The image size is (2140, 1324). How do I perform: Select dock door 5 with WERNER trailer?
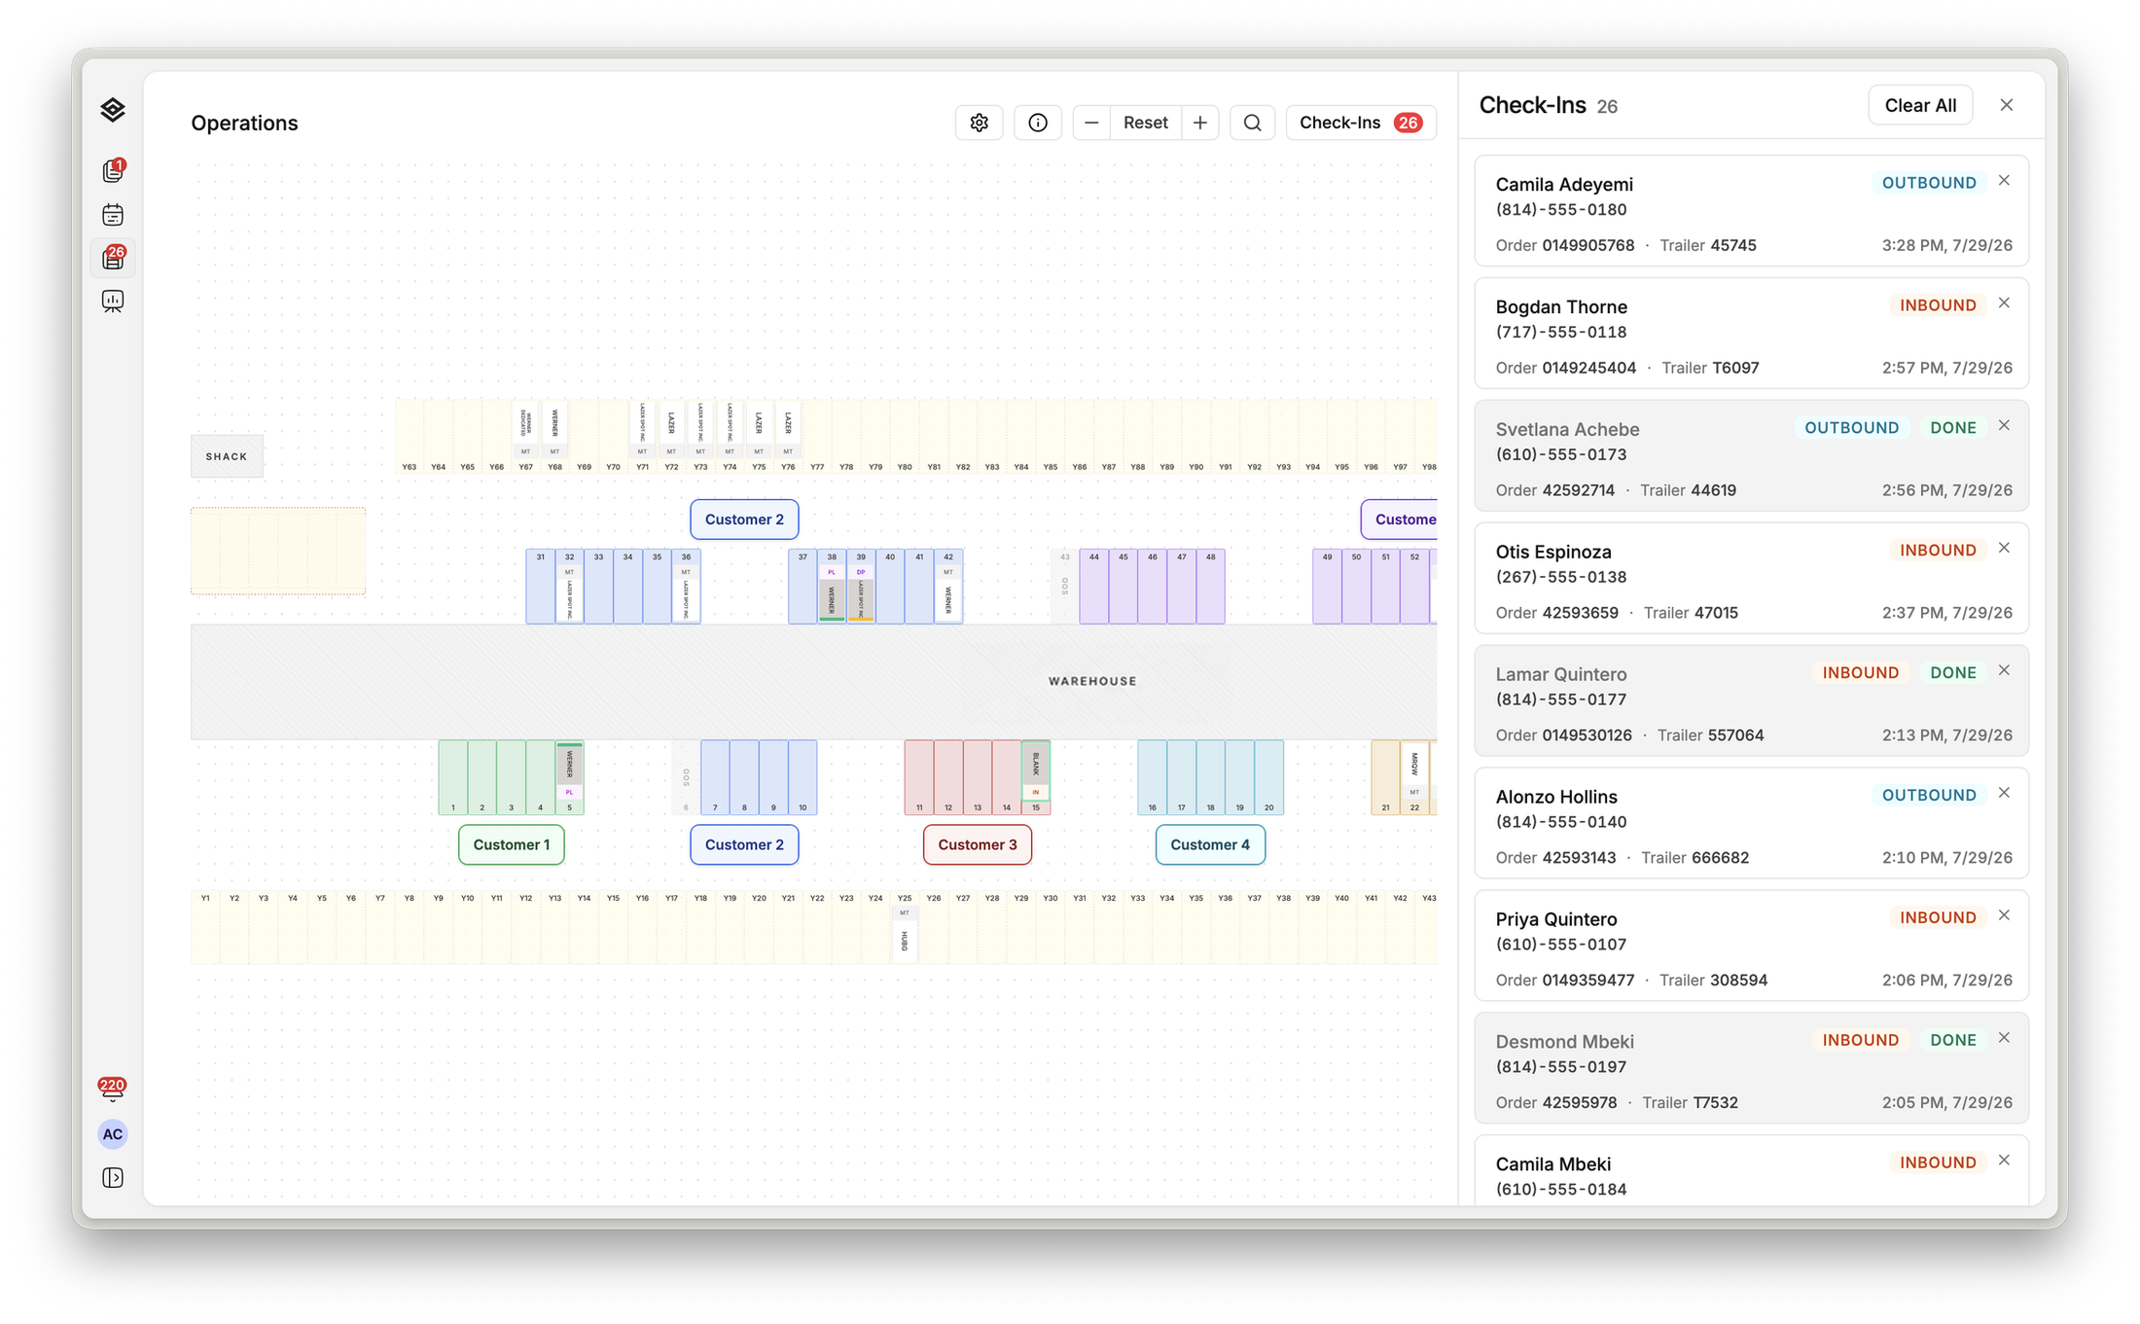pos(570,777)
